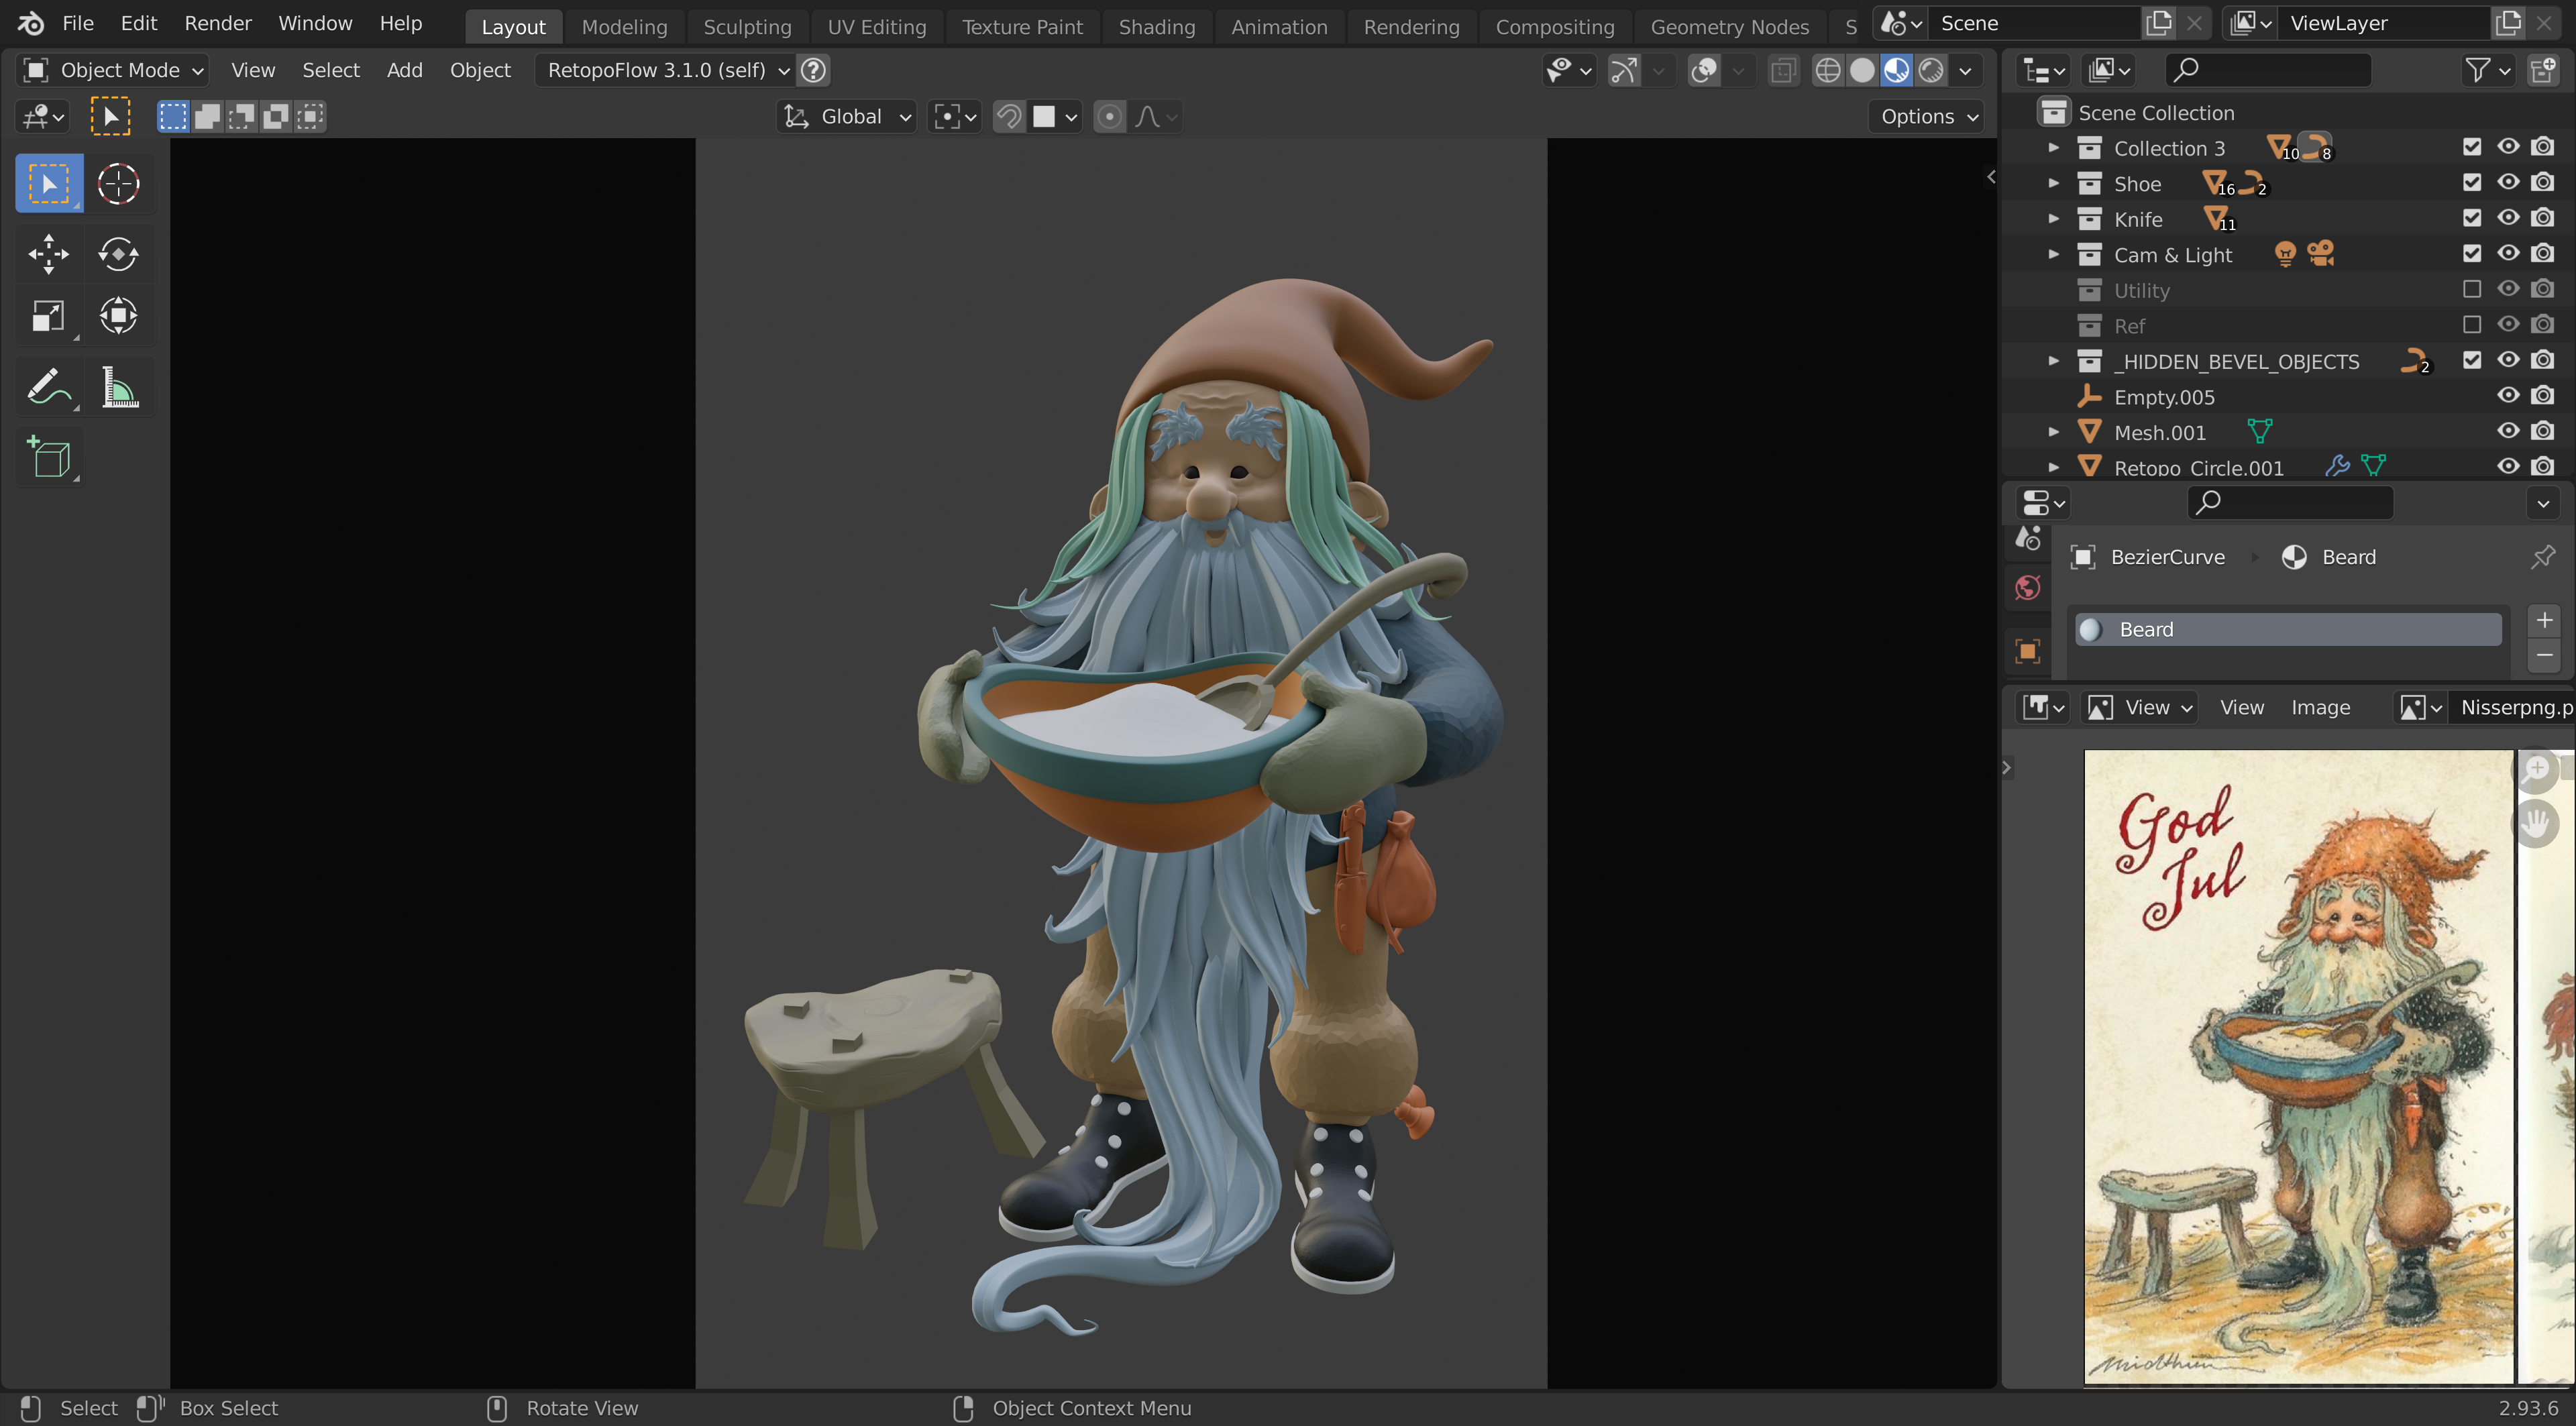Click the Options button in viewport header
Screen dimensions: 2576x1426
(1927, 117)
